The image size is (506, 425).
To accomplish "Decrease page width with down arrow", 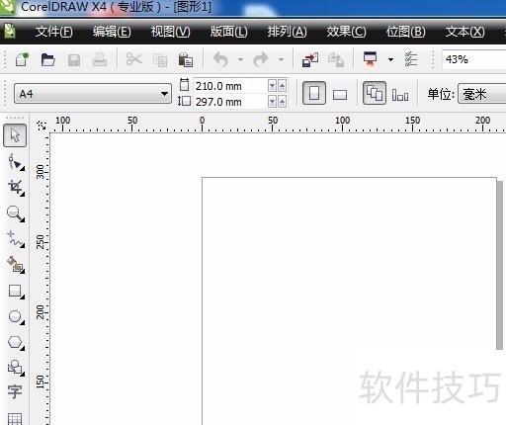I will pyautogui.click(x=272, y=86).
